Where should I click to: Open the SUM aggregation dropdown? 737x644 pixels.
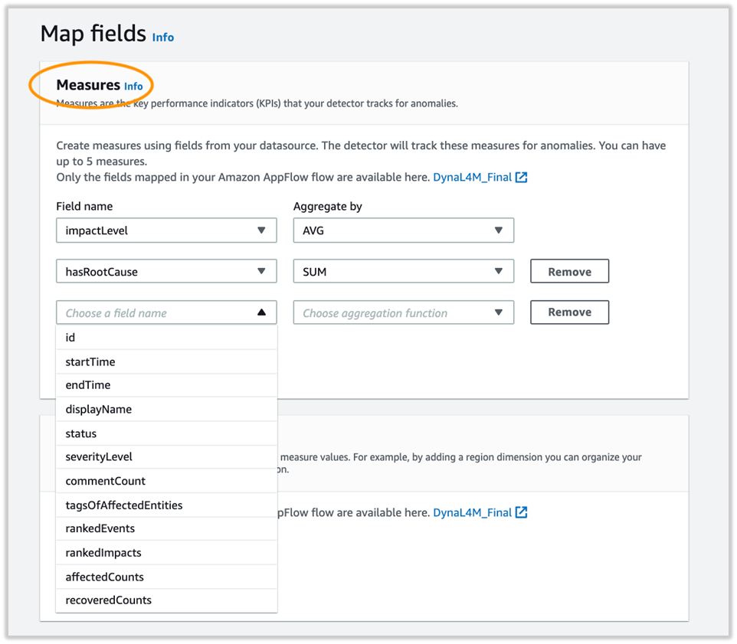[x=403, y=271]
